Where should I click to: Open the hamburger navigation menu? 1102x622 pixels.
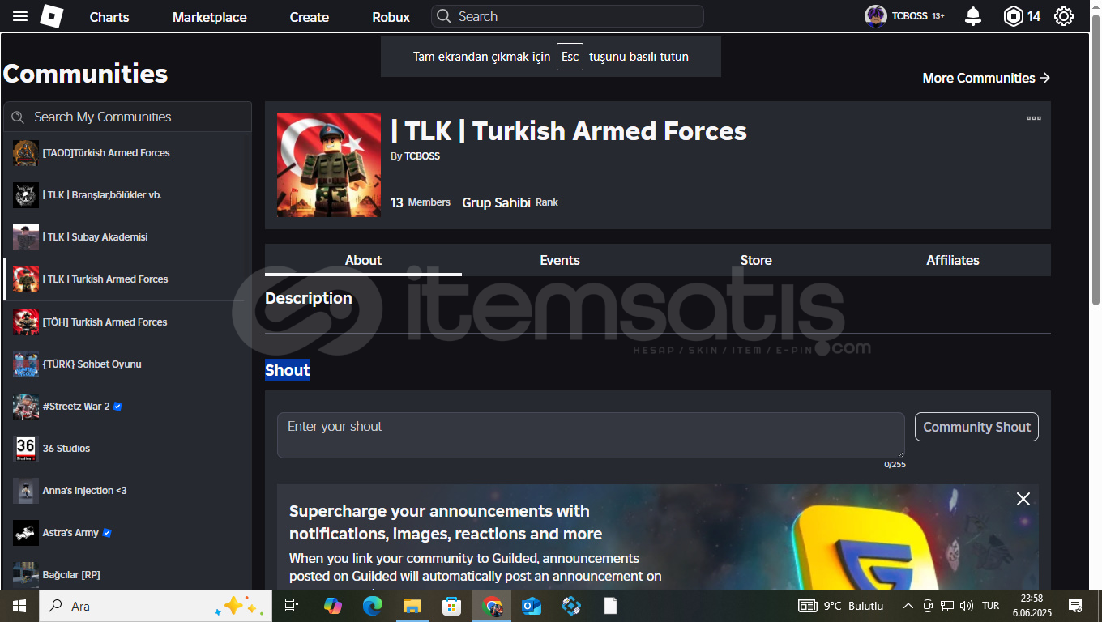[20, 16]
